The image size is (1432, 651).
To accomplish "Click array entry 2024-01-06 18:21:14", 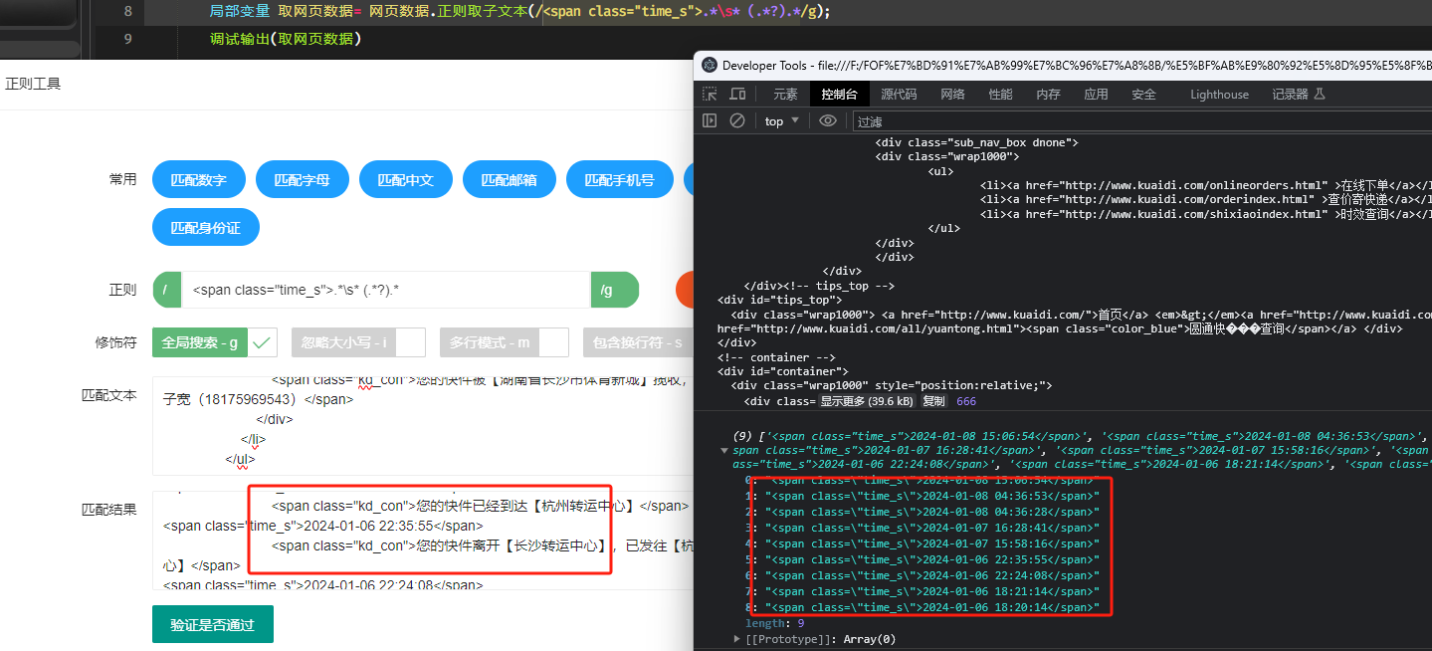I will pos(930,591).
